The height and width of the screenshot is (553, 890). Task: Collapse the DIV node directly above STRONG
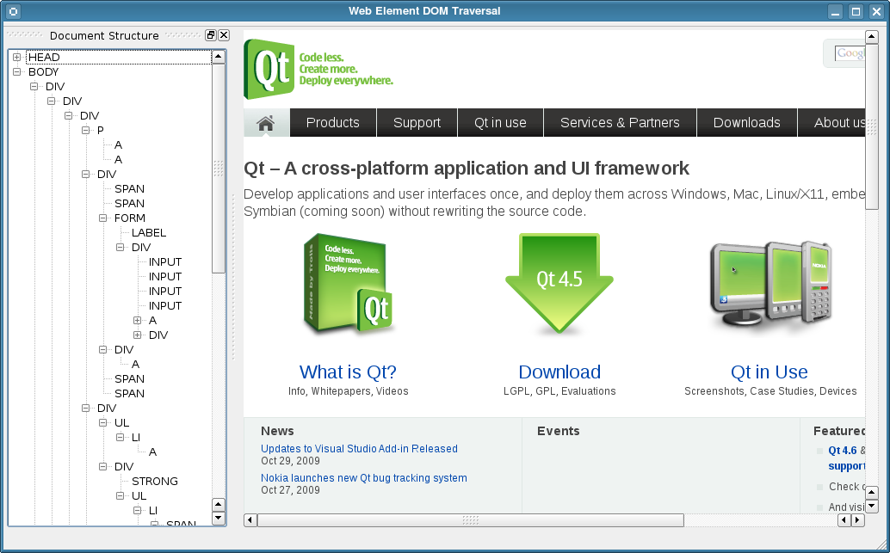[102, 467]
